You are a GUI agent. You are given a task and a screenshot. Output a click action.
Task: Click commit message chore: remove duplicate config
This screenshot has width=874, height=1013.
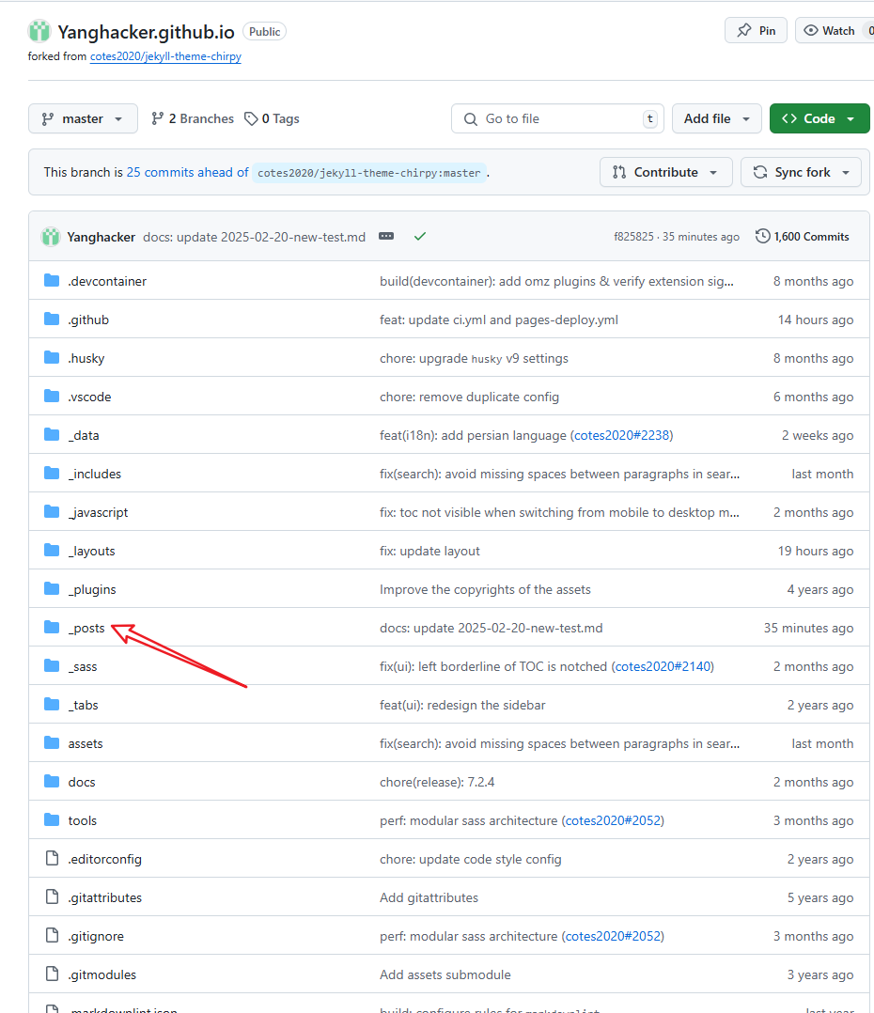tap(469, 397)
